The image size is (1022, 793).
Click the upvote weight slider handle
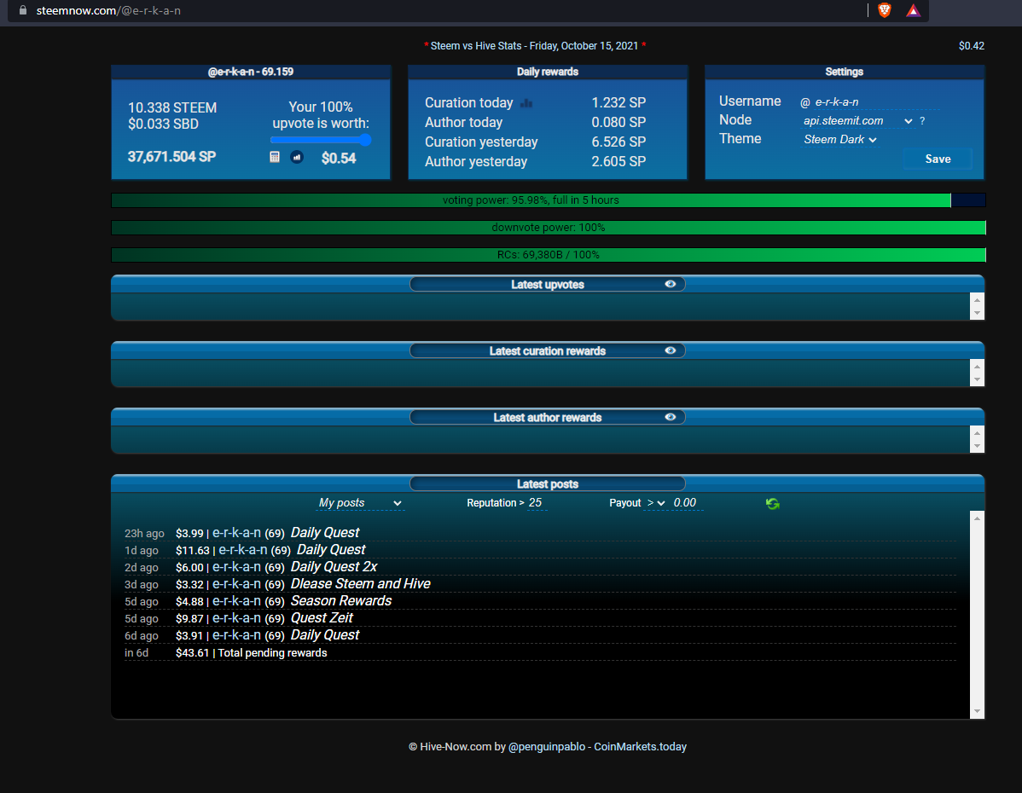(365, 140)
